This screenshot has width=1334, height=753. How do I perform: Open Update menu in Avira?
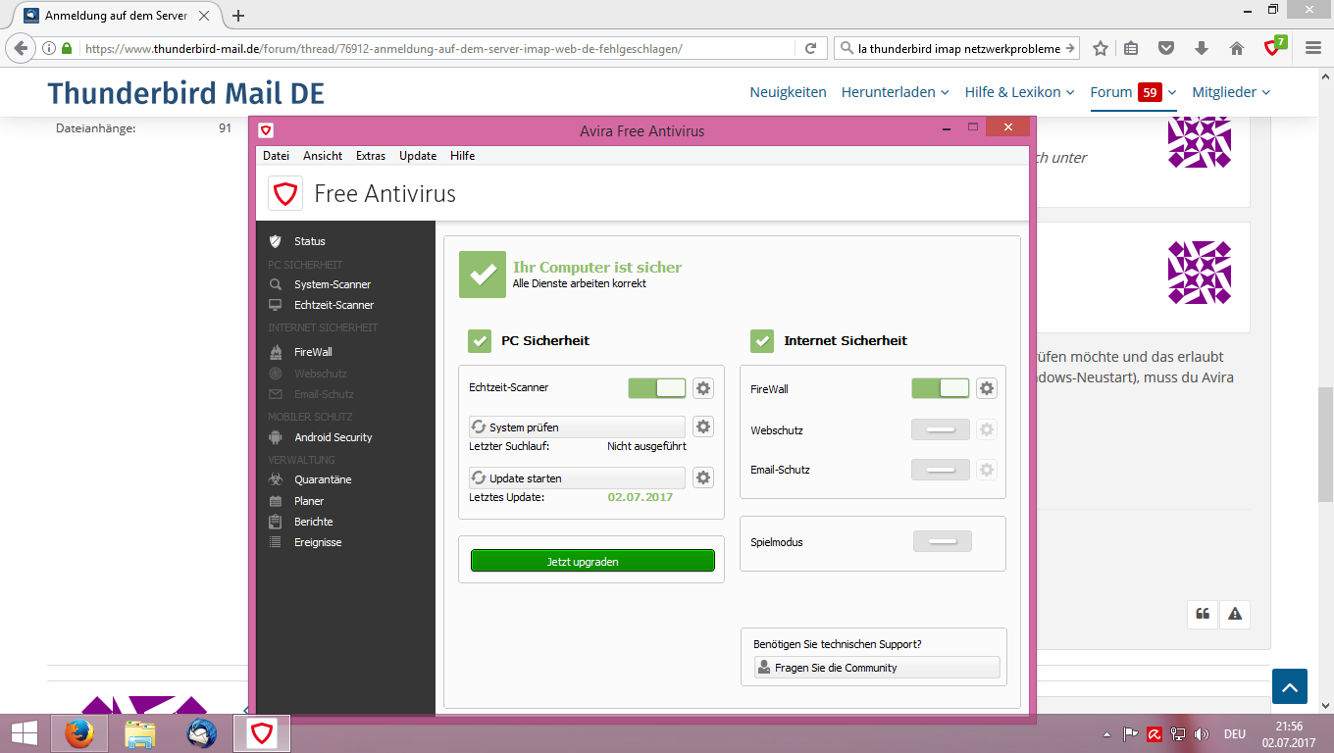pos(418,156)
